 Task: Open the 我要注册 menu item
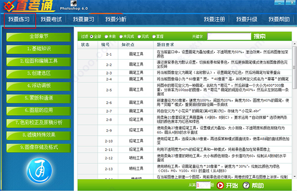point(214,19)
